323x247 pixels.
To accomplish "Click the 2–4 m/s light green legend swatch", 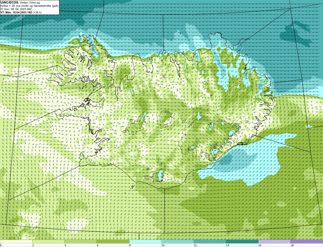I will 48,241.
